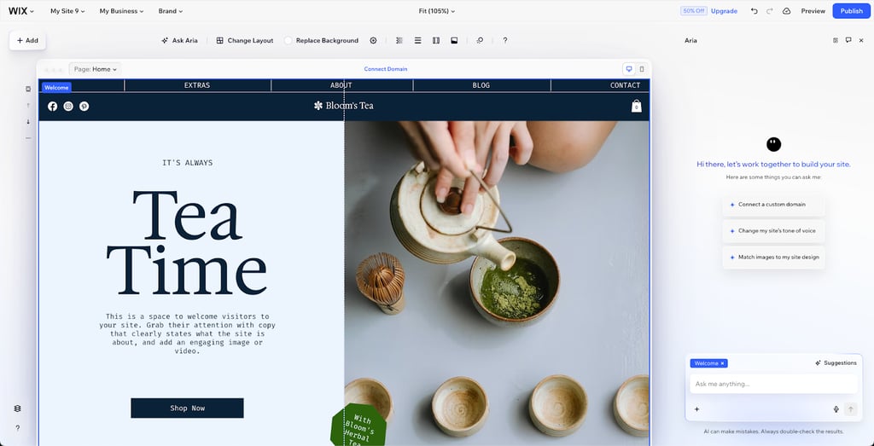This screenshot has width=874, height=446.
Task: Focus the Ask me anything input
Action: pyautogui.click(x=773, y=385)
